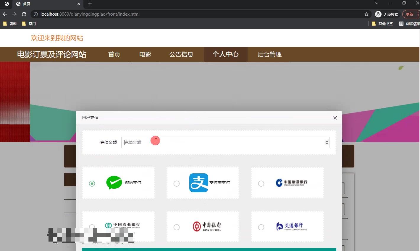The width and height of the screenshot is (420, 251).
Task: Select the 微信支付 radio button
Action: [x=92, y=184]
